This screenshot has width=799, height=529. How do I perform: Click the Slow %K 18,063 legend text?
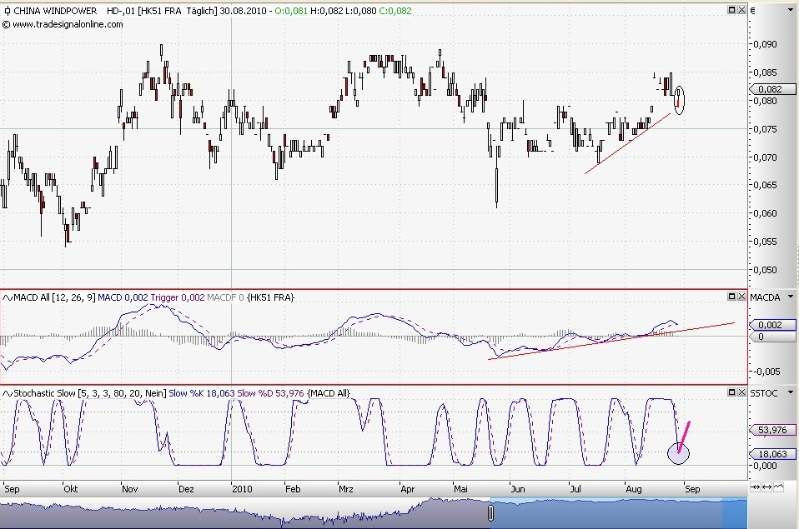click(202, 393)
